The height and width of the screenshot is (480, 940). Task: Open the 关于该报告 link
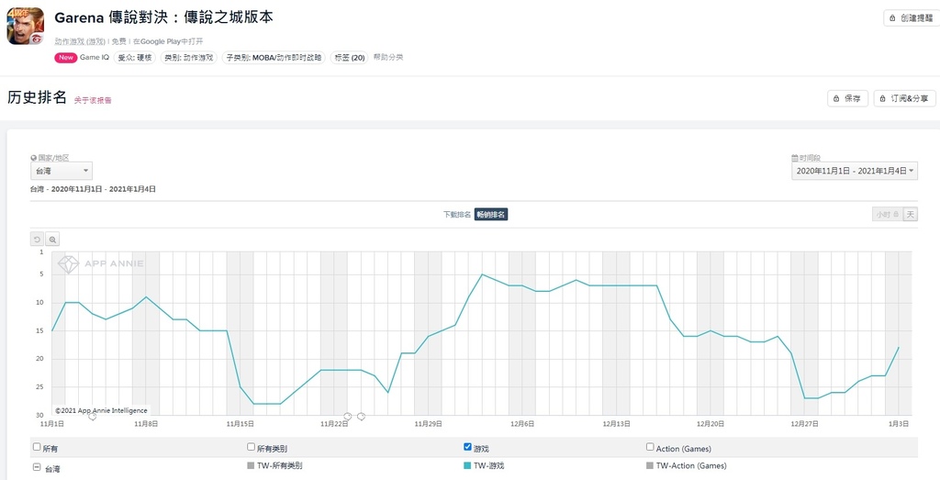point(93,100)
